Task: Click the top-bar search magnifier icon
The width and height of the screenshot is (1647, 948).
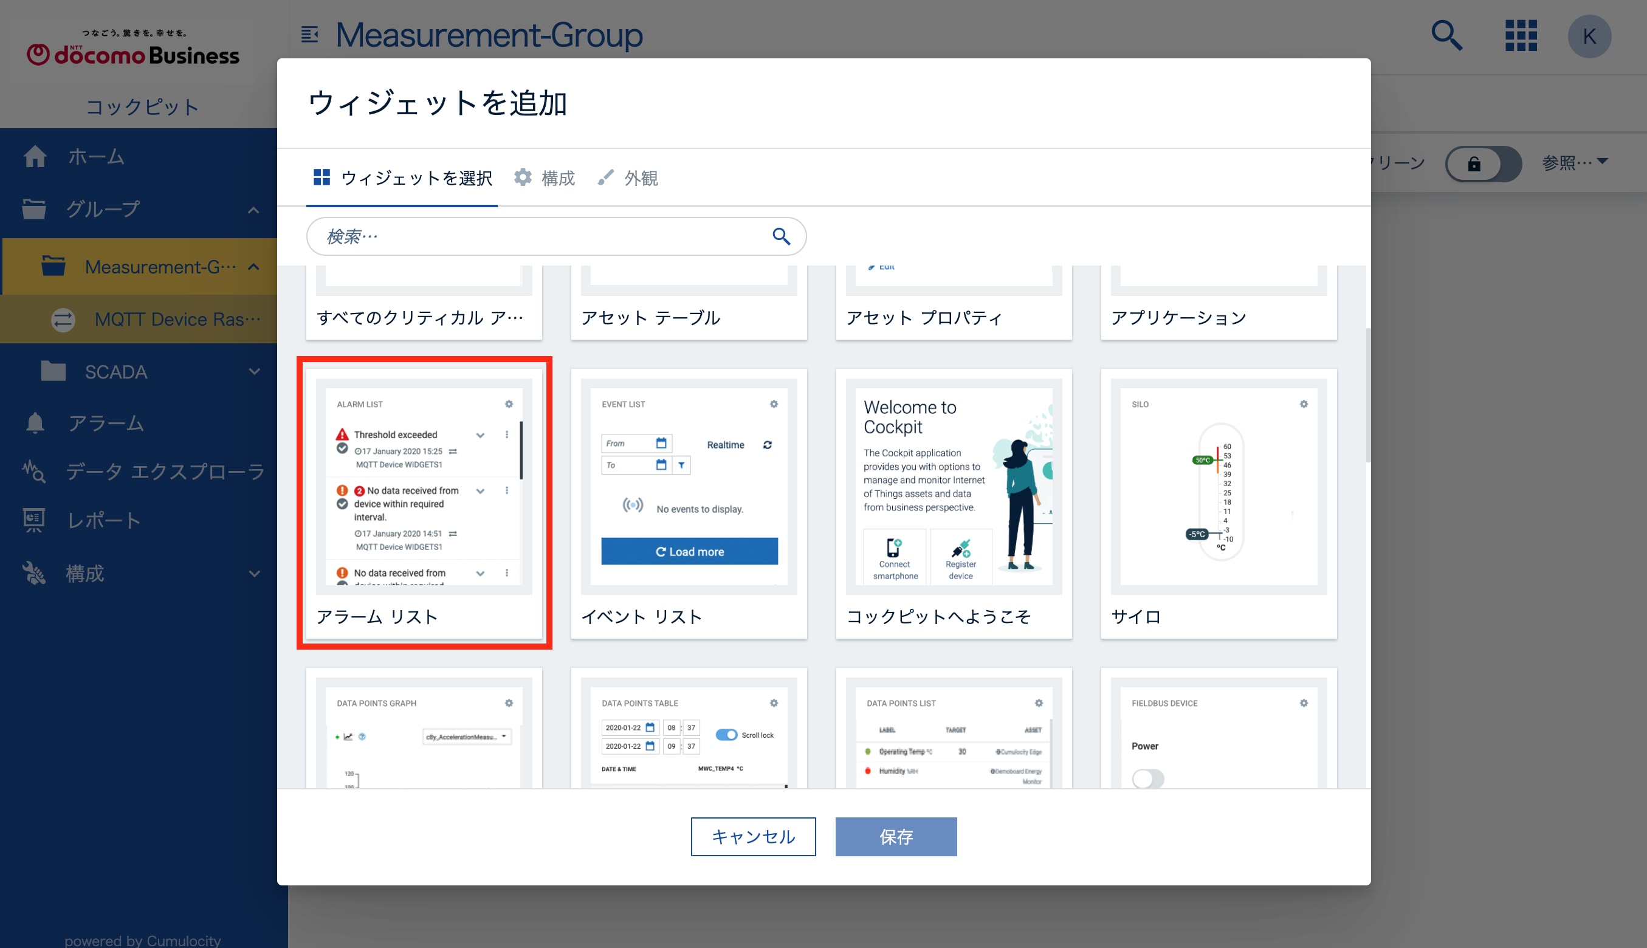Action: [x=1446, y=35]
